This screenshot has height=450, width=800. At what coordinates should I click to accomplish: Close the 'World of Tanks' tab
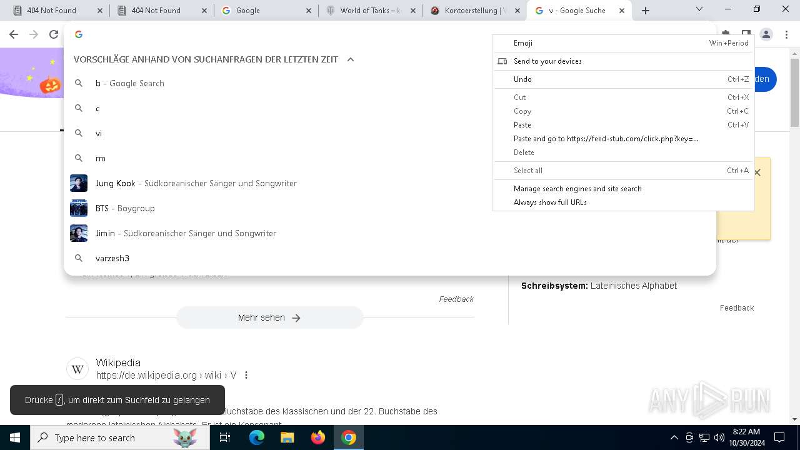tap(413, 11)
